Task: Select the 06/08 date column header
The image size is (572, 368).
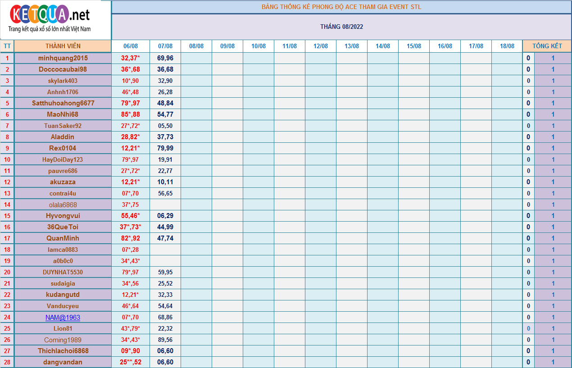Action: (131, 46)
